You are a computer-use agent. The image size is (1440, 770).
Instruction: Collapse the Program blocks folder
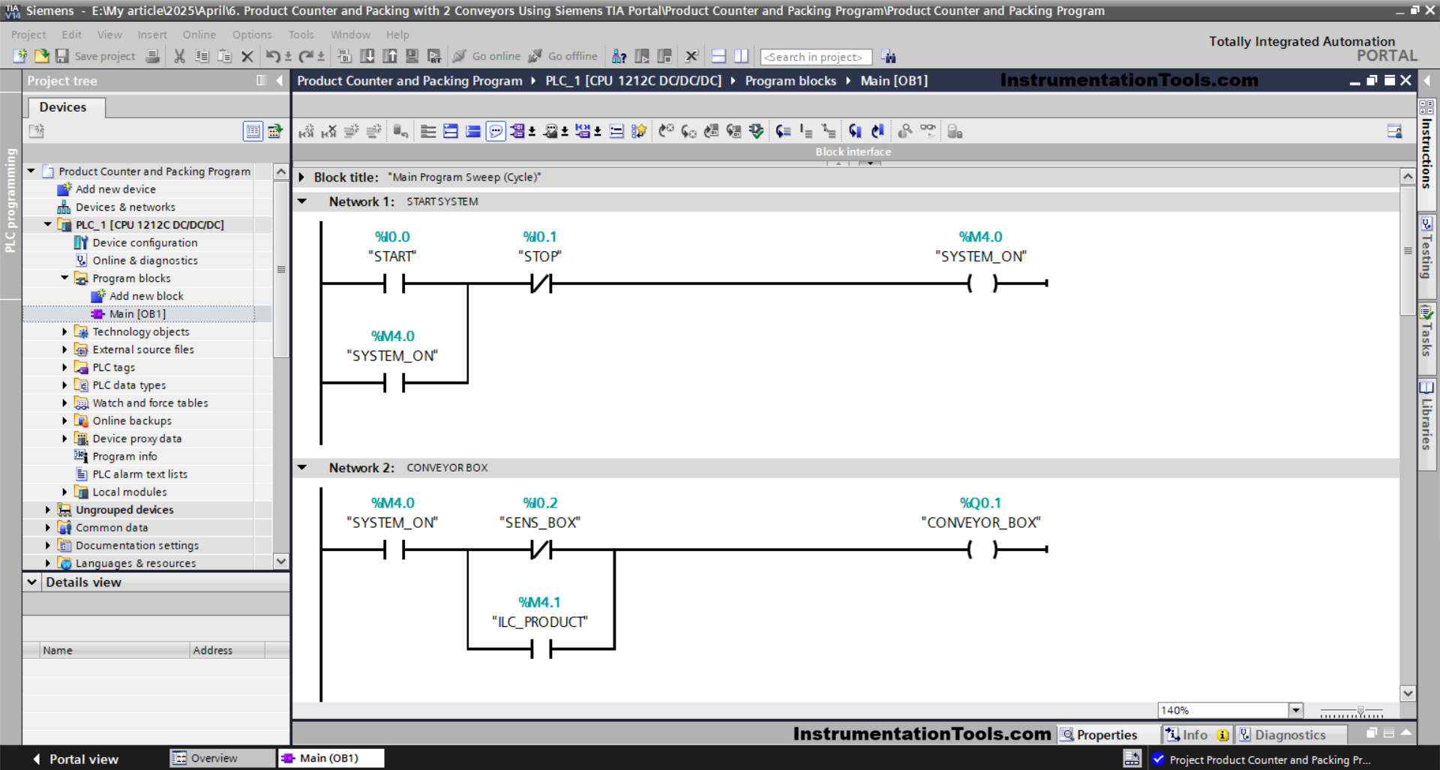64,277
